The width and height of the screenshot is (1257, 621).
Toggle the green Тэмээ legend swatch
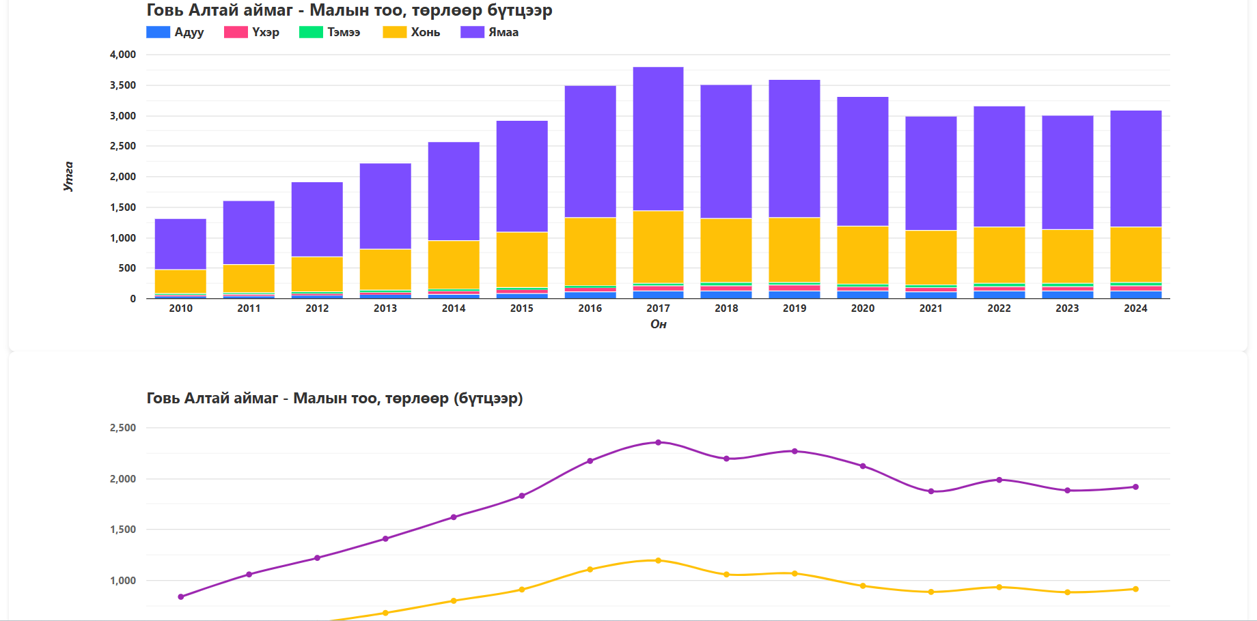(311, 32)
